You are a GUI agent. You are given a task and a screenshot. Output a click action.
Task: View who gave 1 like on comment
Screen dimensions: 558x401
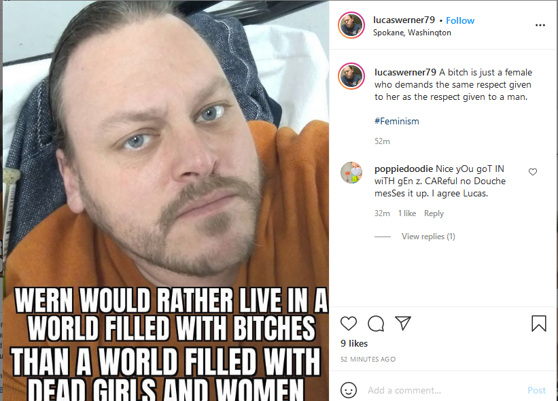(x=406, y=213)
